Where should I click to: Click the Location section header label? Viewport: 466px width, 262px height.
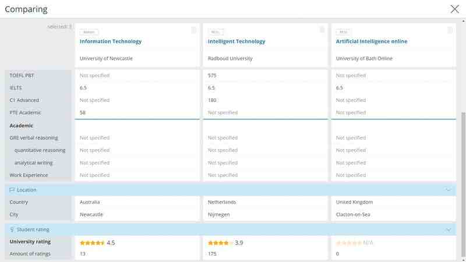click(x=26, y=190)
